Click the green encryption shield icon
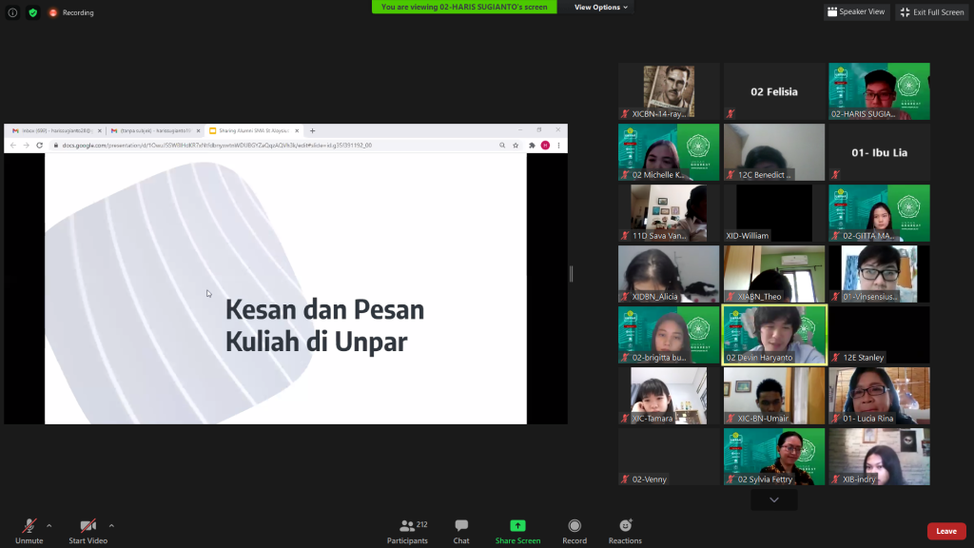This screenshot has height=548, width=974. click(32, 12)
